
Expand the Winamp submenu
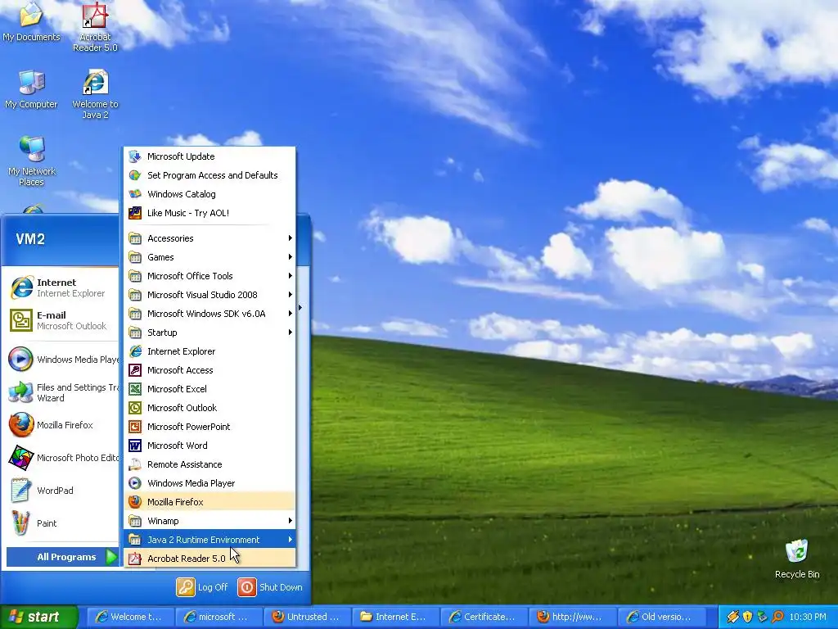[x=209, y=520]
